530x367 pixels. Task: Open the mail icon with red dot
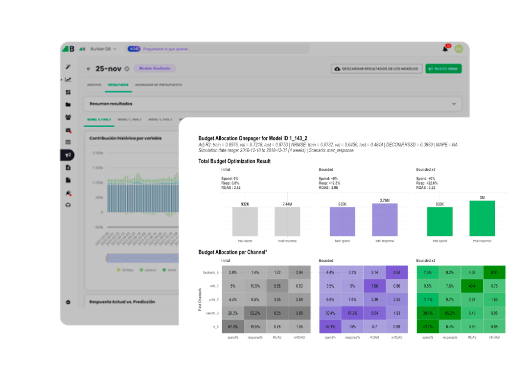point(68,130)
